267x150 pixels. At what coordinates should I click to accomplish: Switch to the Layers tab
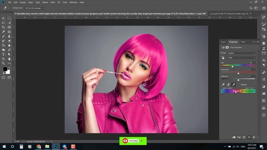pos(223,42)
